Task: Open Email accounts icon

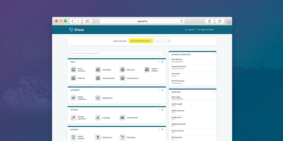Action: click(73, 70)
